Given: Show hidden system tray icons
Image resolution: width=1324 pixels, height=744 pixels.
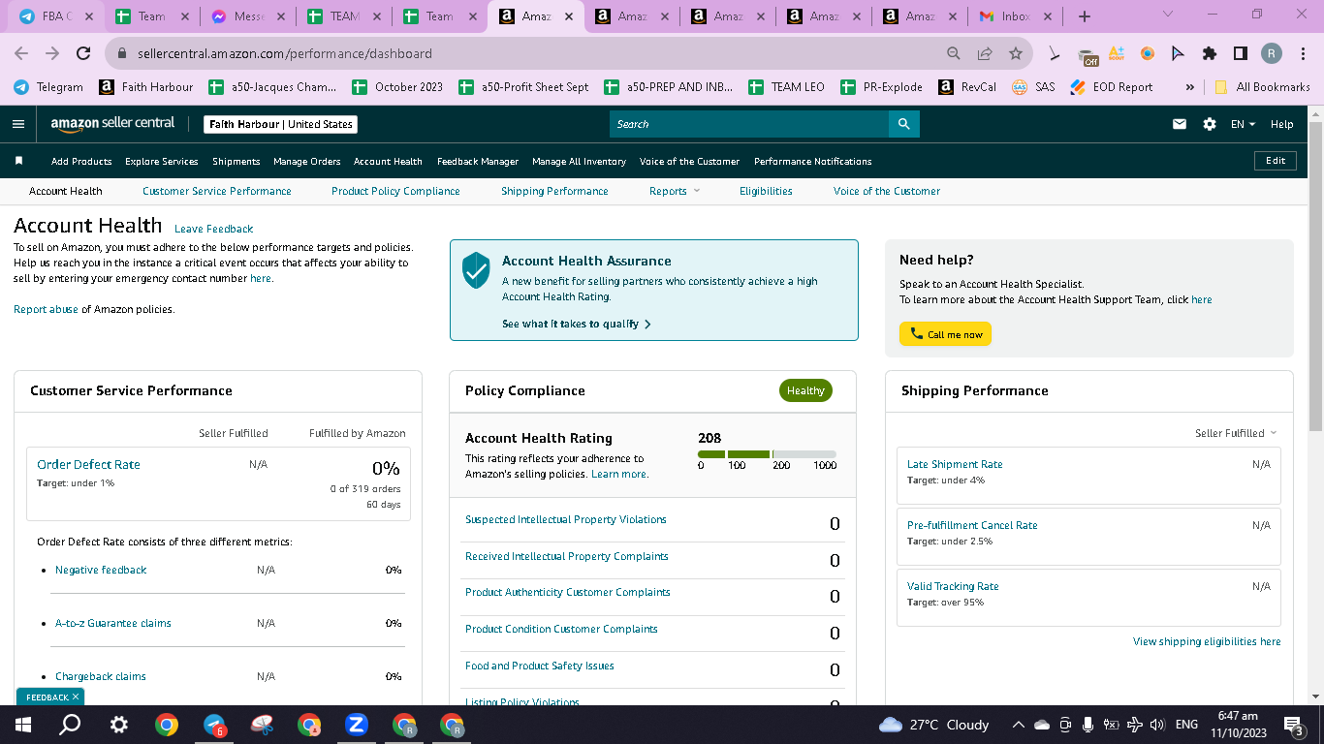Looking at the screenshot, I should click(1018, 725).
